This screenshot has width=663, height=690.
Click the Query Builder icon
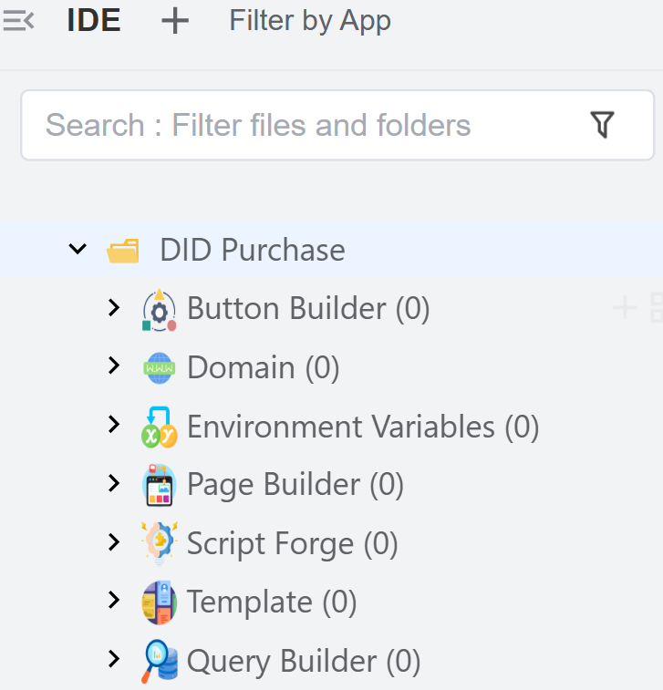coord(160,662)
